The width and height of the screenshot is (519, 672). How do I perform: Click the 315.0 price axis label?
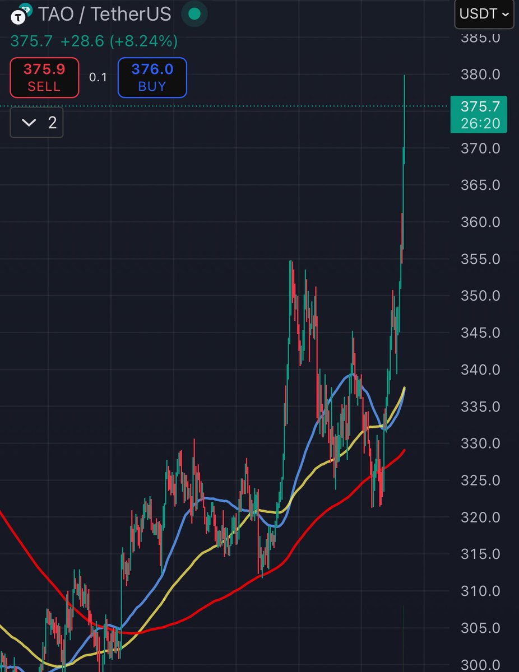(x=480, y=554)
